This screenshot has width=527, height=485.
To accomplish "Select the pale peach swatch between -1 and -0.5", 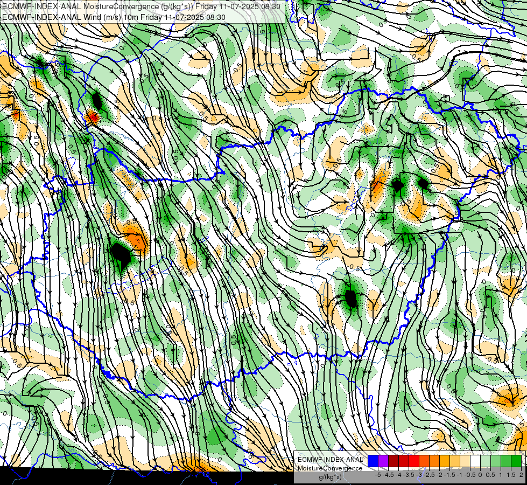I will (x=465, y=461).
